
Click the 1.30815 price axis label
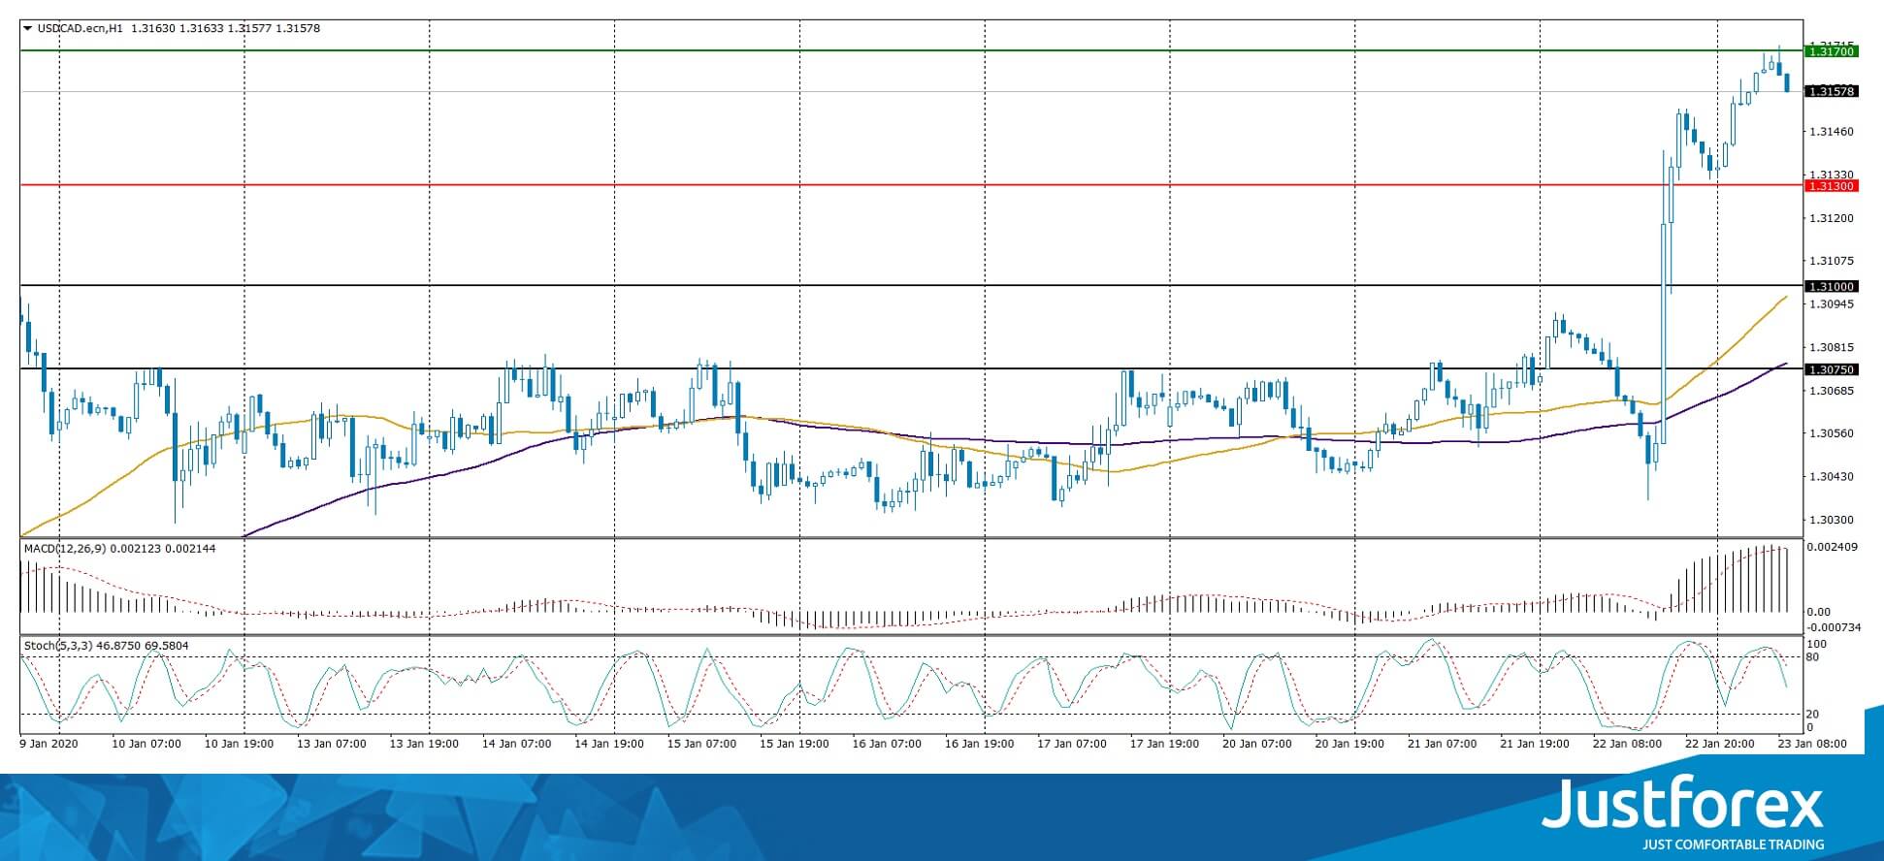(x=1832, y=346)
